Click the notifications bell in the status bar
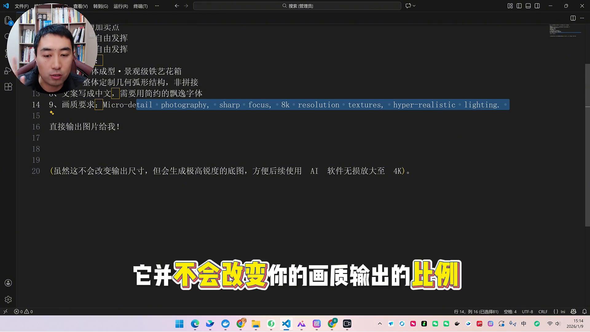Screen dimensions: 590x332 click(584, 311)
